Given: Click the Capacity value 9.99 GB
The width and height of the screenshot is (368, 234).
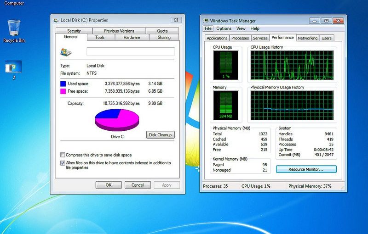Looking at the screenshot, I should click(155, 103).
